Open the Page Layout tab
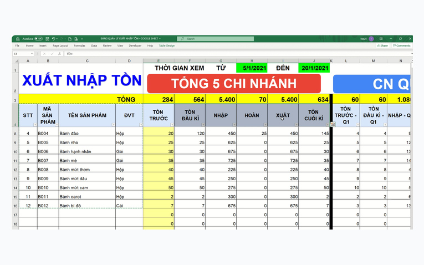424x265 pixels. pyautogui.click(x=60, y=45)
